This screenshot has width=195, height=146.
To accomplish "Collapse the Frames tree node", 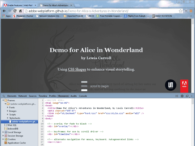I will tap(3, 100).
